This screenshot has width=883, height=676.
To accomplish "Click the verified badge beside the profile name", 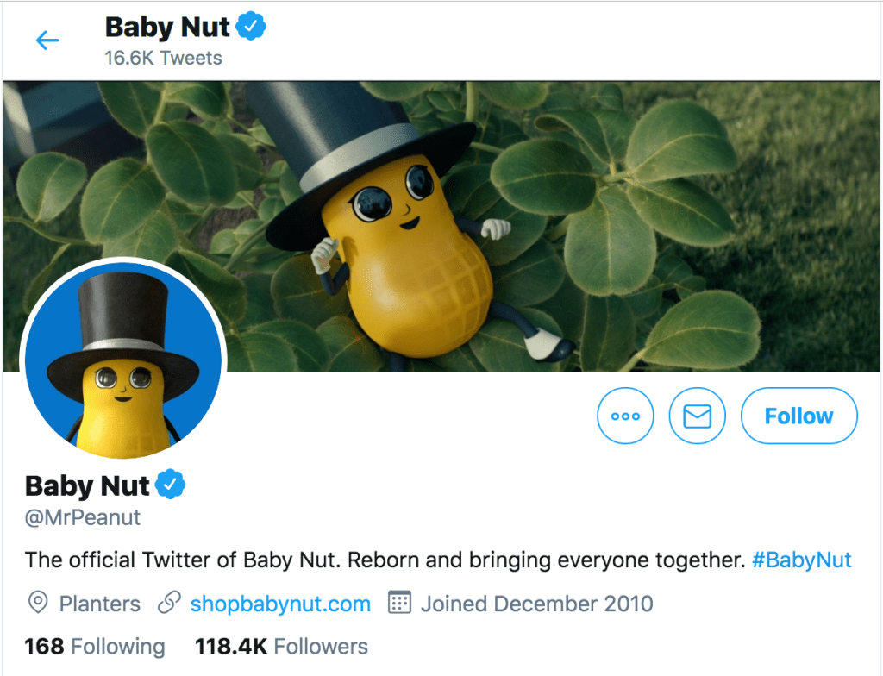I will [x=172, y=485].
